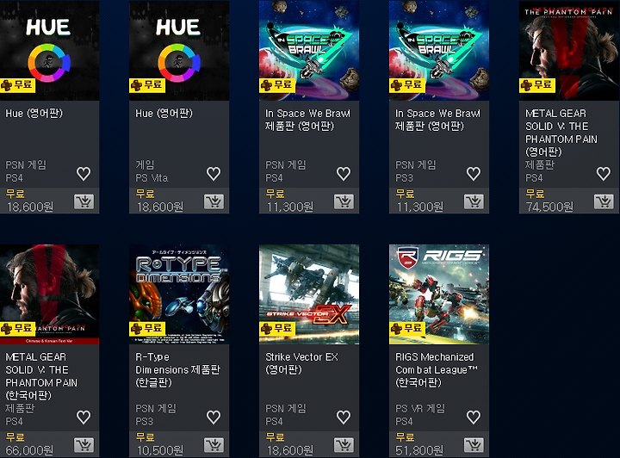
Task: Open Hue PS4 cover thumbnail
Action: 49,51
